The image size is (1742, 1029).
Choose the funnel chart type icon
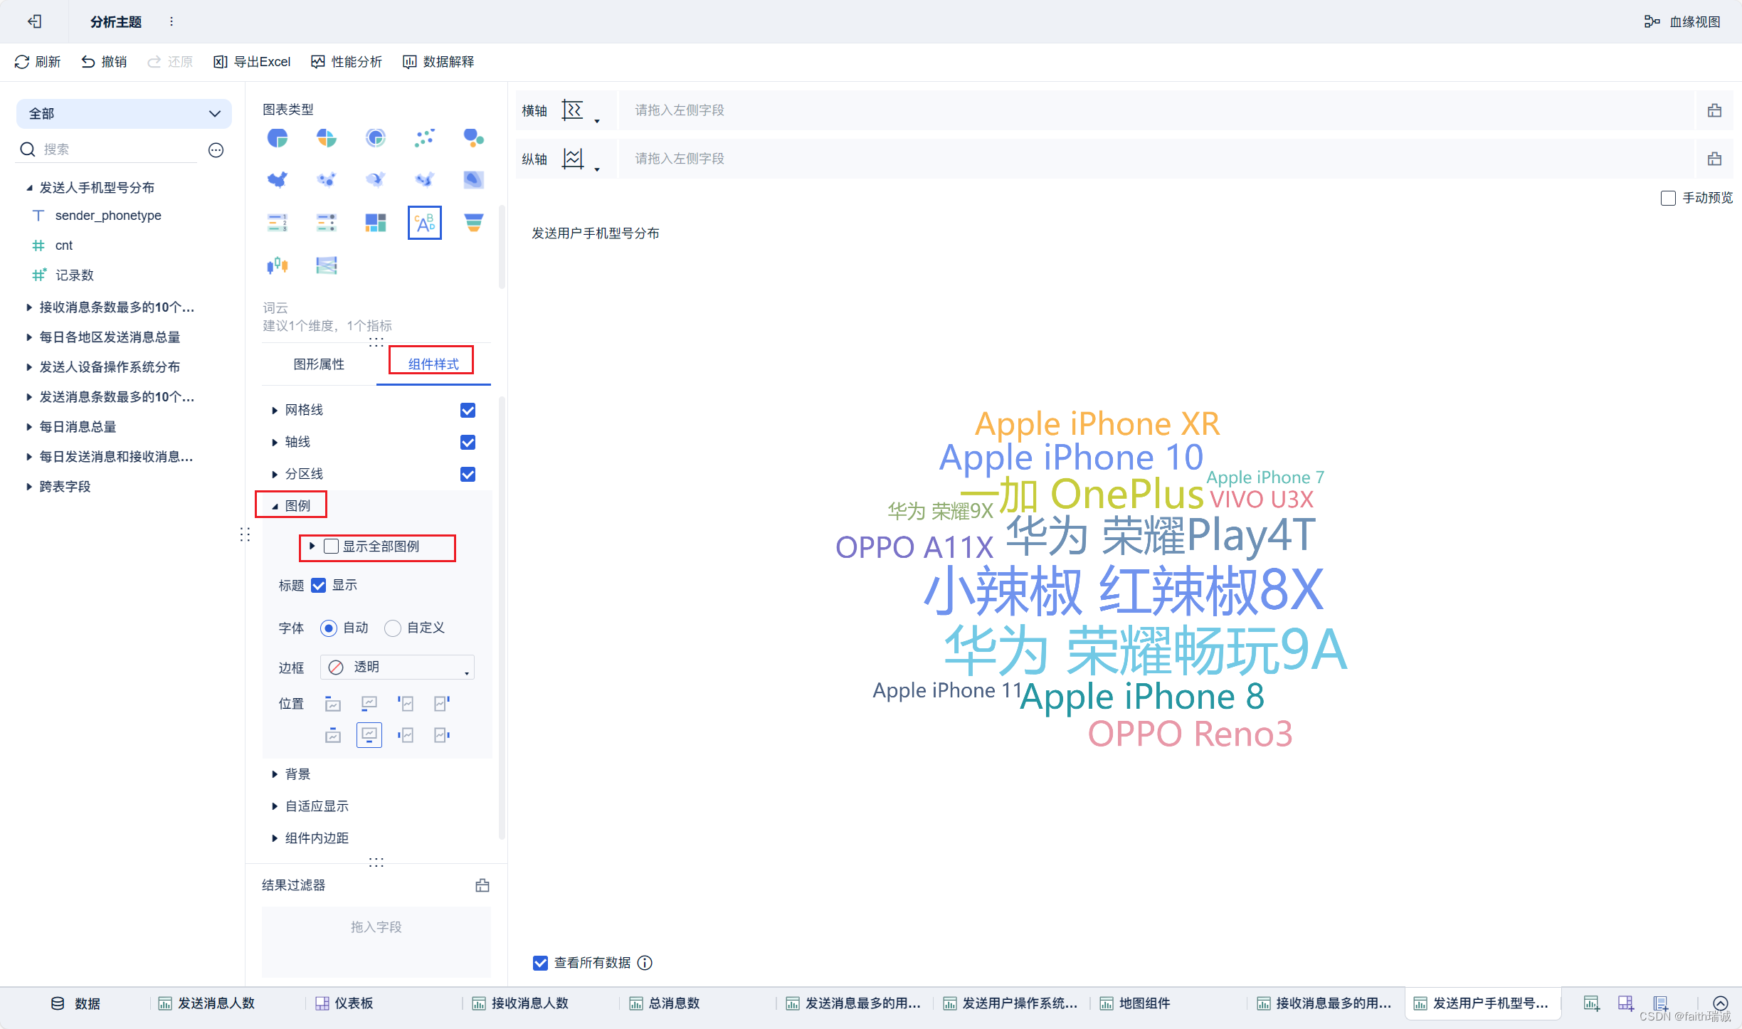point(473,223)
